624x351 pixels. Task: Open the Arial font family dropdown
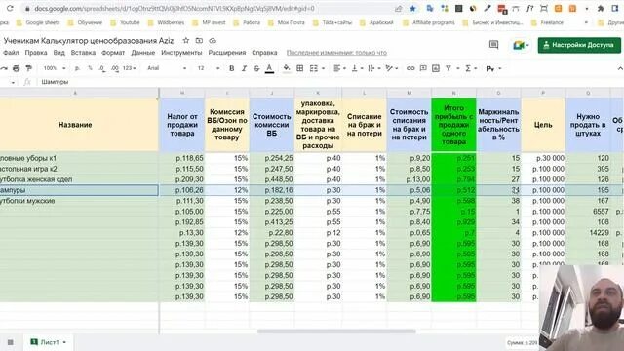tap(167, 68)
